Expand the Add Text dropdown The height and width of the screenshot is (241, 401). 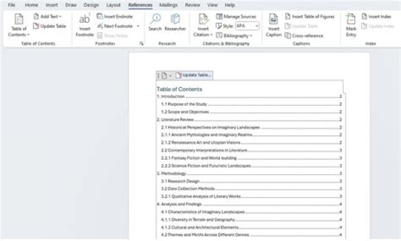coord(47,17)
